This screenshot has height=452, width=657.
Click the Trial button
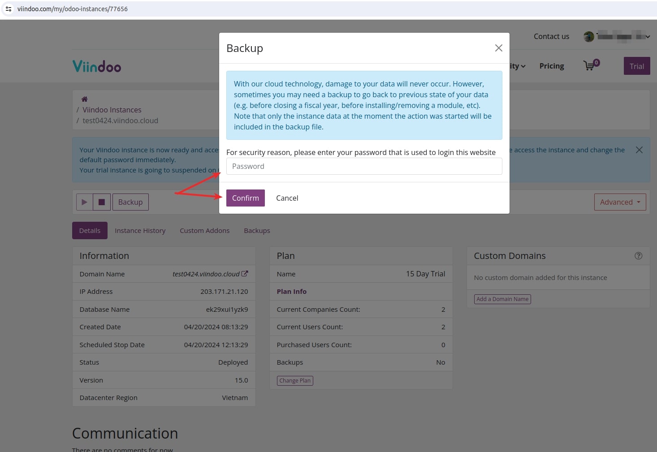click(637, 66)
